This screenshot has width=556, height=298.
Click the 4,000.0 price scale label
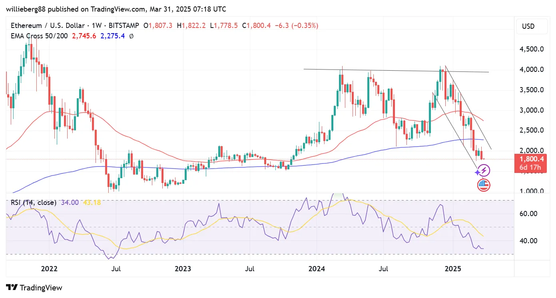click(x=532, y=70)
